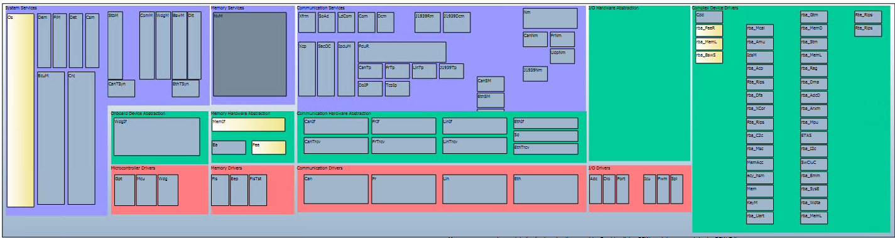Select the Adc I/O driver block

coord(595,189)
